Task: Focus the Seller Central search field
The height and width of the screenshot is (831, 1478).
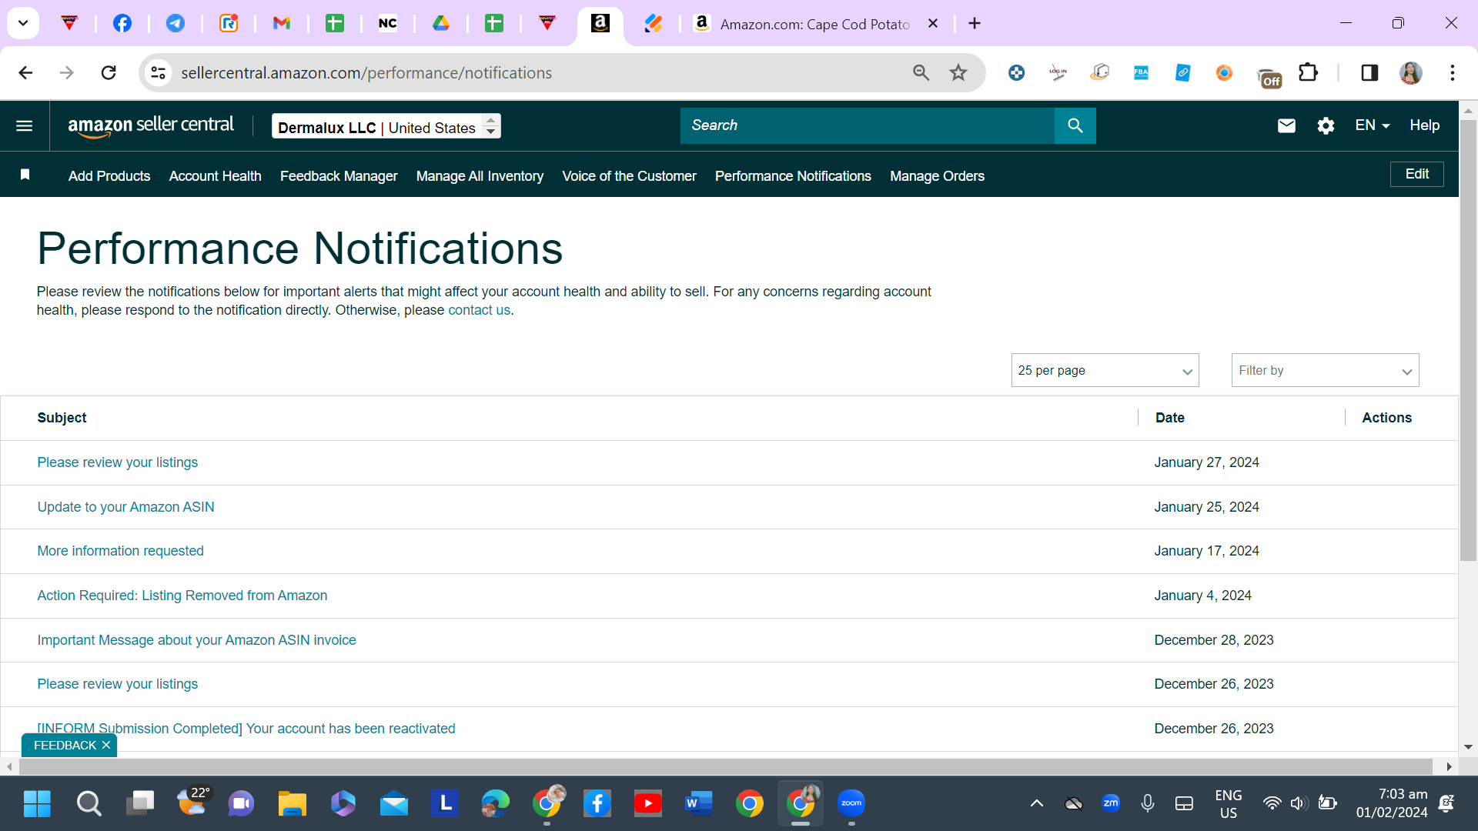Action: click(867, 125)
